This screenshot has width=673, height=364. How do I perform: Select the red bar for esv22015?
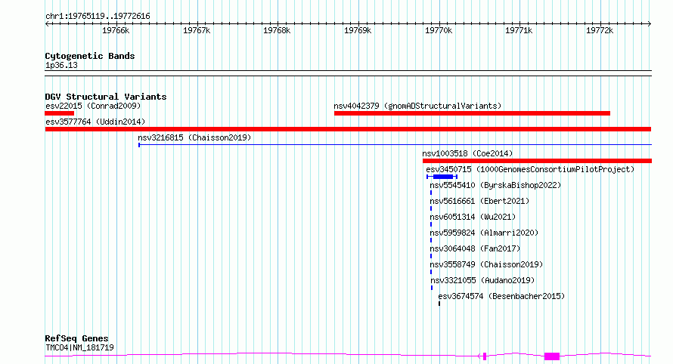59,113
